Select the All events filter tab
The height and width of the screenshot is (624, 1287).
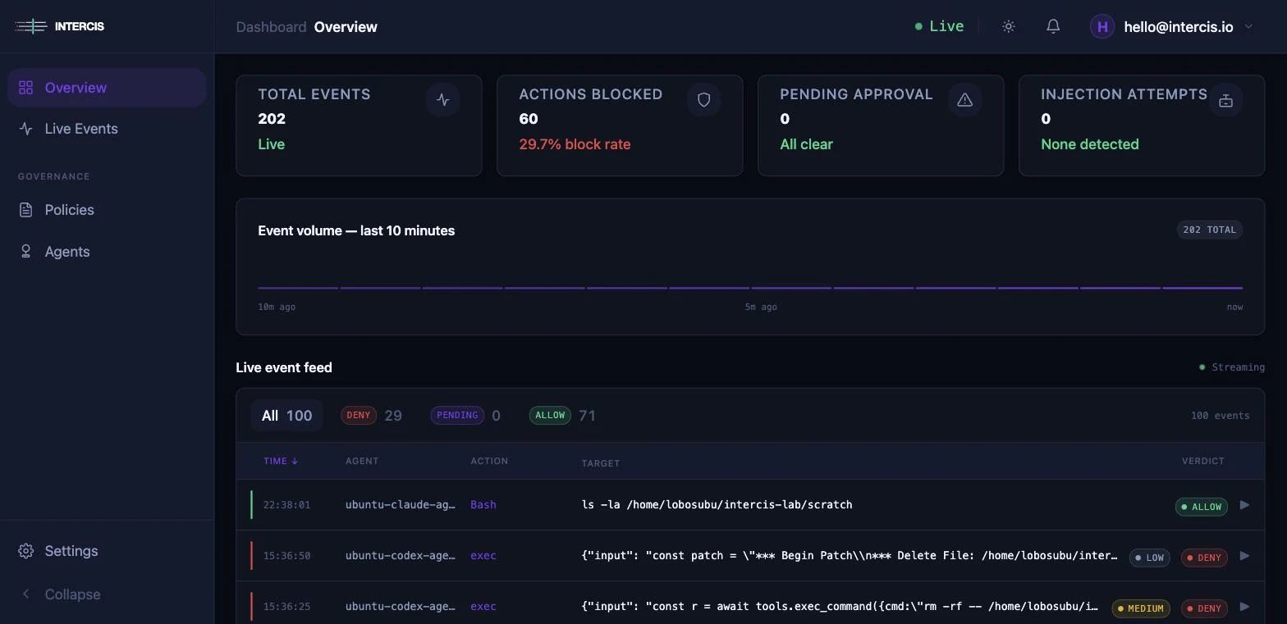286,416
